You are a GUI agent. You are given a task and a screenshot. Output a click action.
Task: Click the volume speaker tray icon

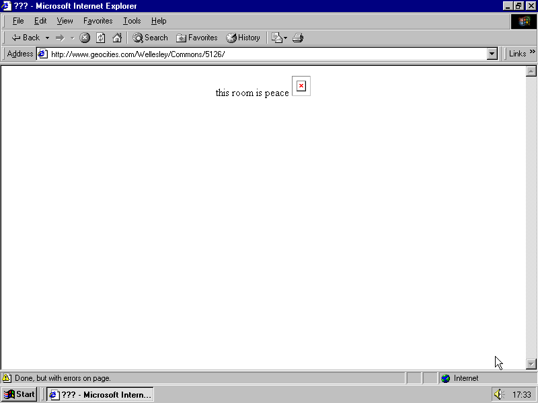point(498,394)
